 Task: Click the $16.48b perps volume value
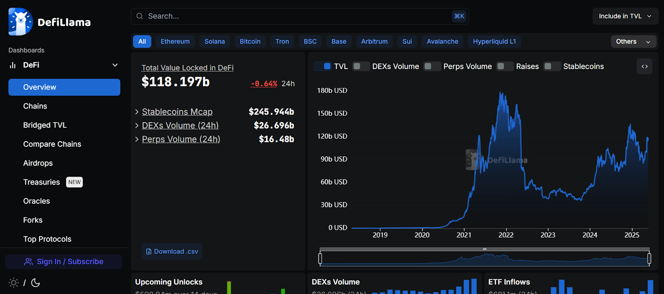pos(276,139)
